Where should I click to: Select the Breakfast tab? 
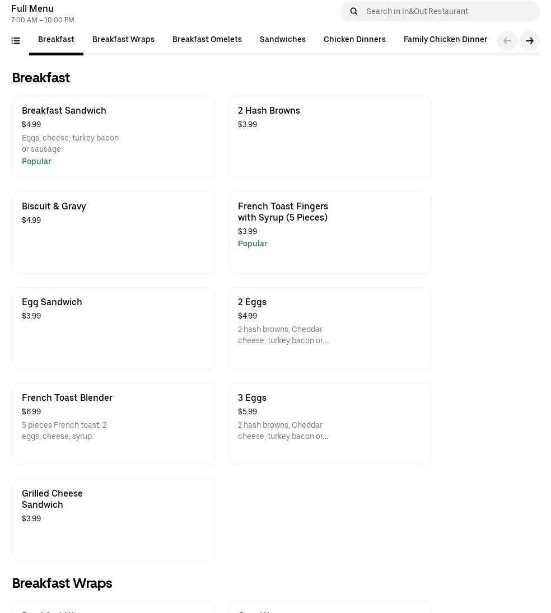tap(56, 40)
